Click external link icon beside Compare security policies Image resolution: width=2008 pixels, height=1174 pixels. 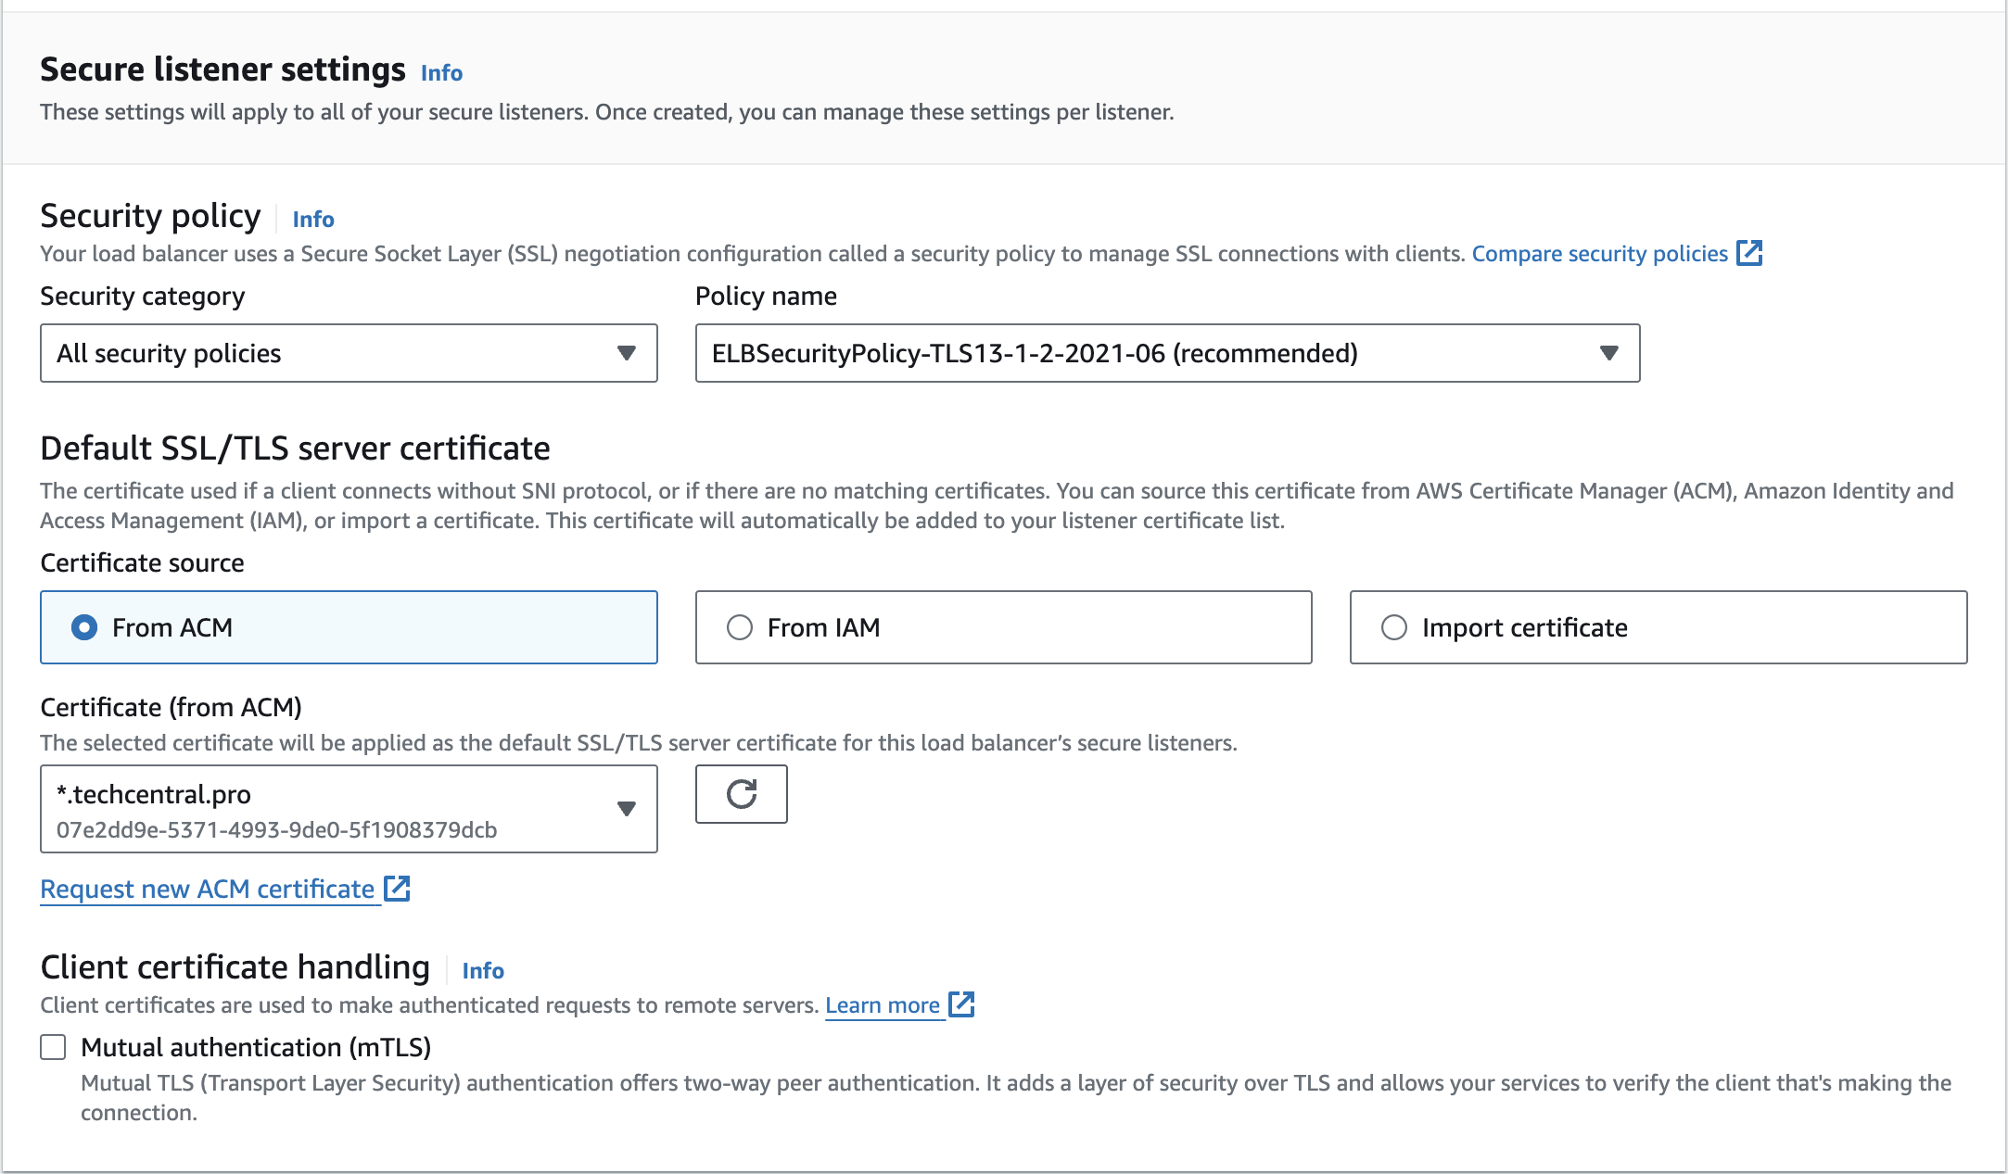click(1749, 253)
